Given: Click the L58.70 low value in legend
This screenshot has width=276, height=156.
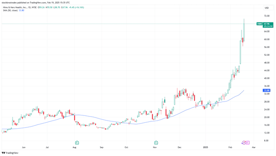Looking at the screenshot, I should 57,7.
